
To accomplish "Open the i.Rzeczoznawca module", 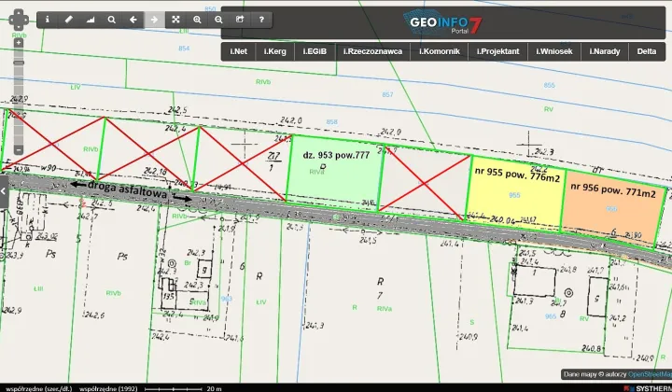I will [x=372, y=51].
